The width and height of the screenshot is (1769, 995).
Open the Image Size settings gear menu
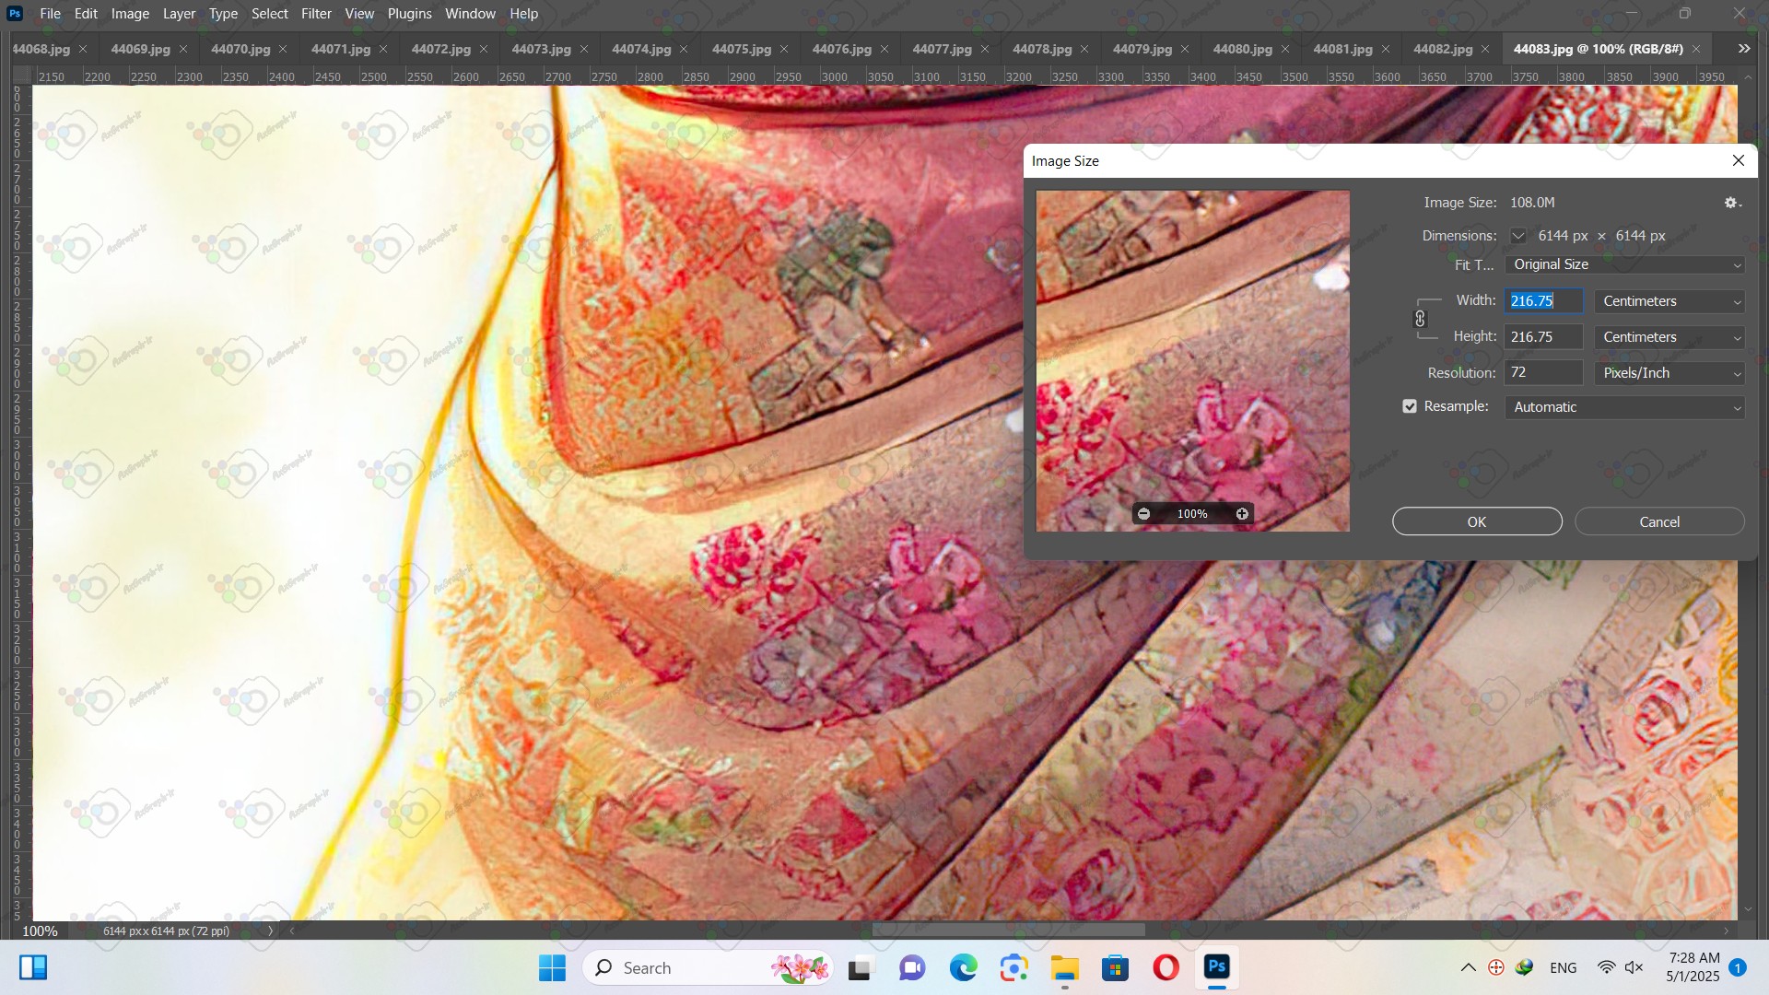point(1732,203)
